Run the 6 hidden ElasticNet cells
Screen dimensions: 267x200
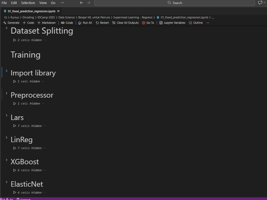coord(15,193)
